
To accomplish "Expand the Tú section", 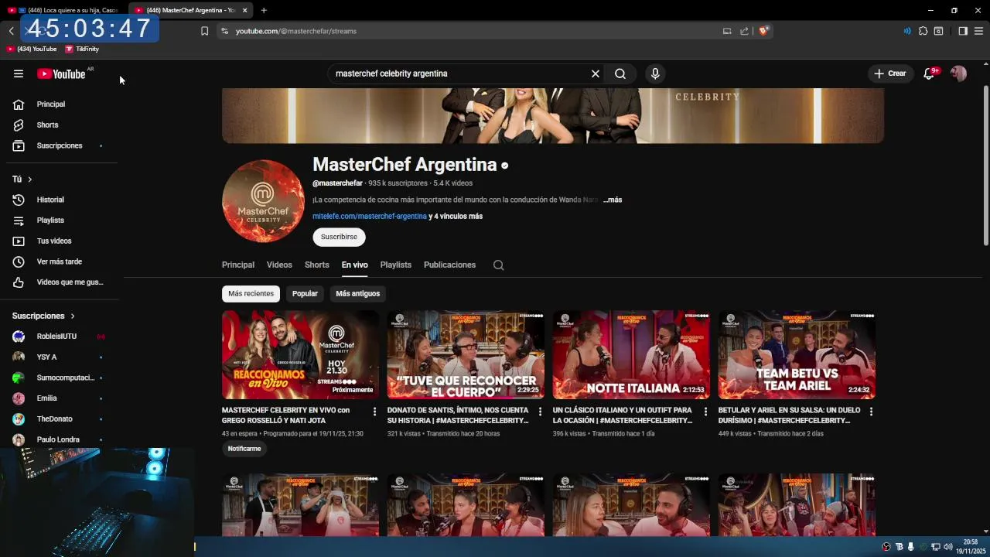I will 22,179.
